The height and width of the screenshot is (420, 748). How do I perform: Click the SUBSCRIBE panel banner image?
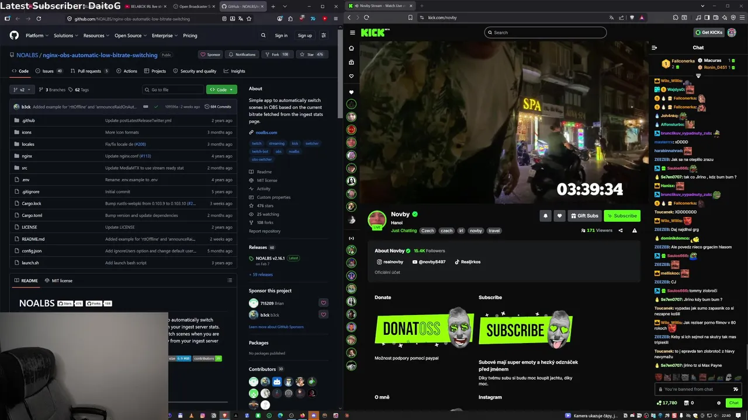pyautogui.click(x=525, y=330)
